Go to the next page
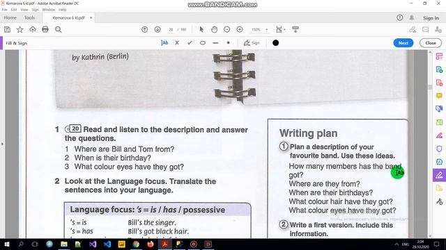Viewport: 446px width, 250px height. (x=157, y=29)
